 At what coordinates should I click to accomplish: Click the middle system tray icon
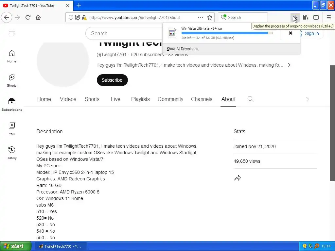pyautogui.click(x=311, y=246)
